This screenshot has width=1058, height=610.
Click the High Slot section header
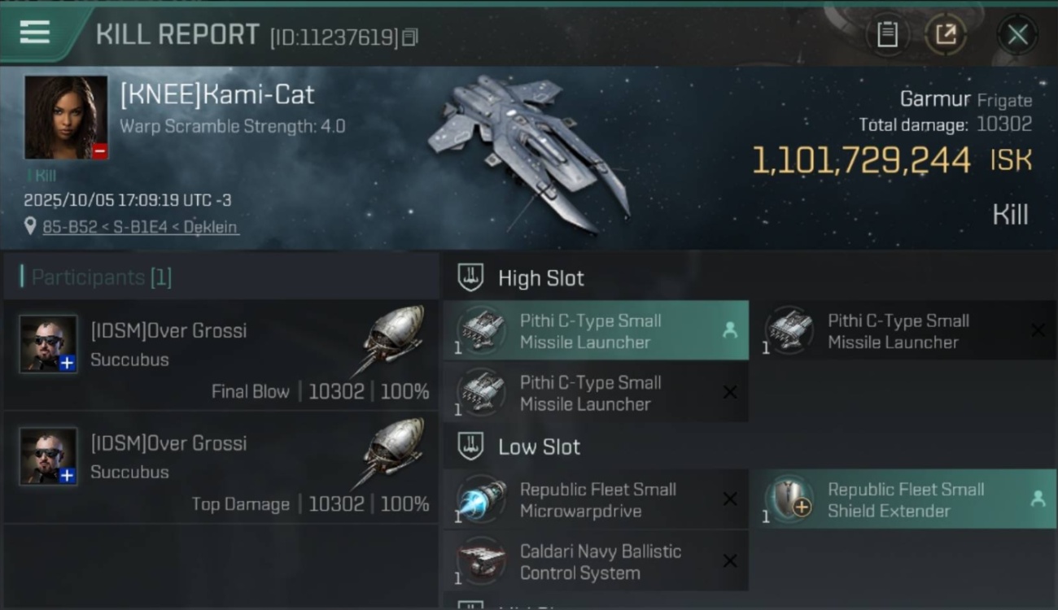tap(541, 278)
